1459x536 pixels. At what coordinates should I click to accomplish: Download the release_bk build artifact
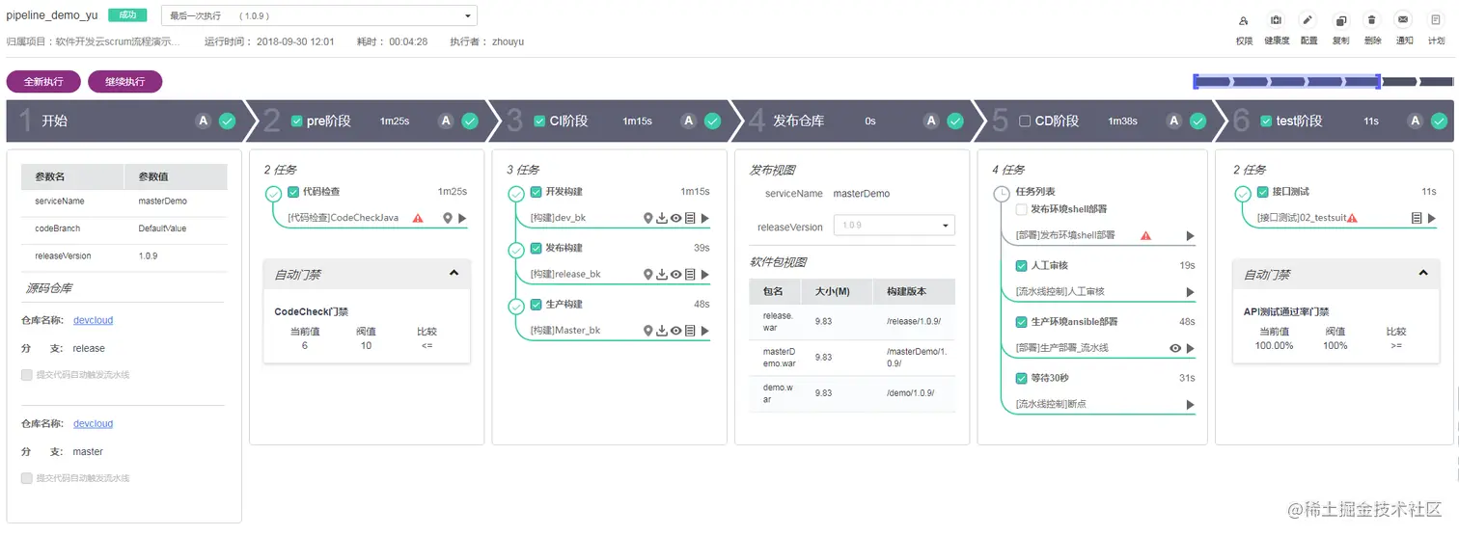click(x=662, y=275)
